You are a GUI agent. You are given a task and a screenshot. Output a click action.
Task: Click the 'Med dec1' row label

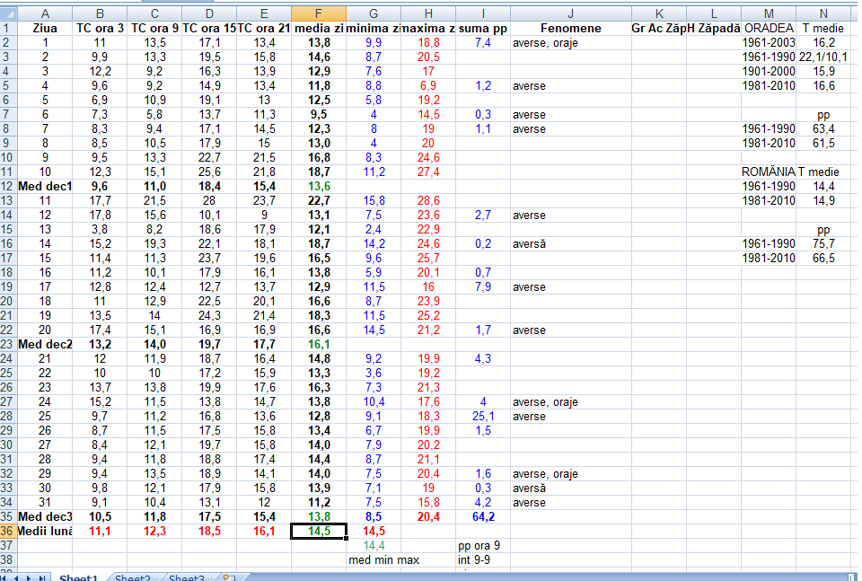click(45, 187)
